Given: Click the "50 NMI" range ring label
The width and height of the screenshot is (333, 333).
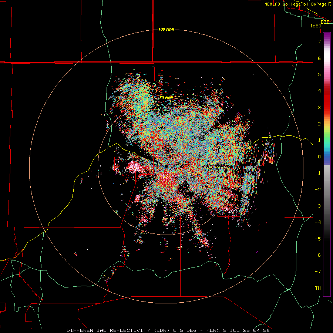Looking at the screenshot, I should (x=166, y=98).
